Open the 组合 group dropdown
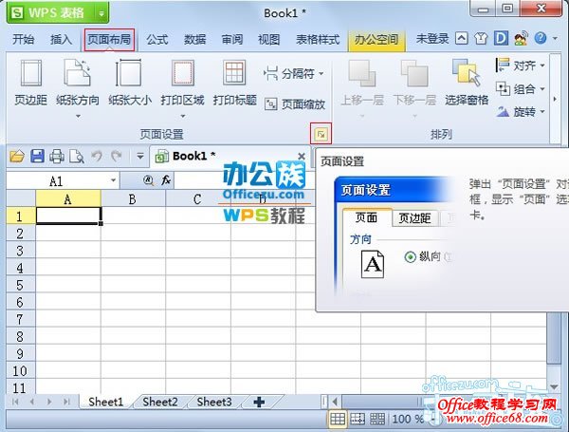The width and height of the screenshot is (569, 432). click(520, 88)
